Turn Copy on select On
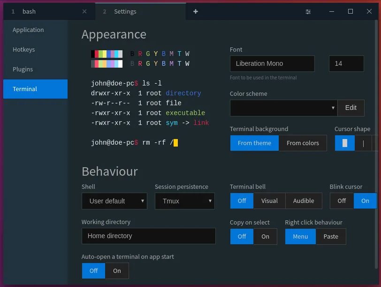Image resolution: width=381 pixels, height=287 pixels. pyautogui.click(x=266, y=237)
